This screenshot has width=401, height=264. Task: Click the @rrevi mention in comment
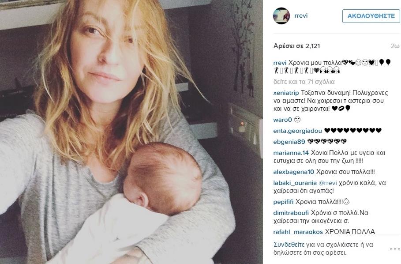328,183
